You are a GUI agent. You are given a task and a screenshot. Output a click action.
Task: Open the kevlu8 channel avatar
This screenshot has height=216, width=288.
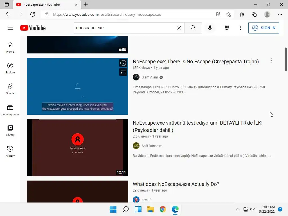pyautogui.click(x=136, y=199)
